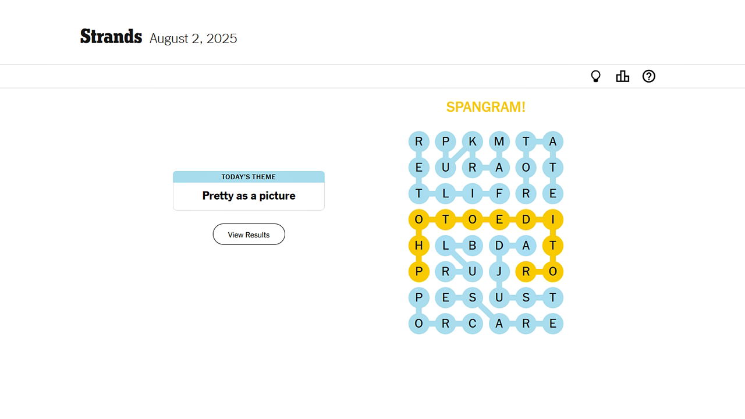Click the letter U next to R in row two
This screenshot has height=419, width=745.
446,167
